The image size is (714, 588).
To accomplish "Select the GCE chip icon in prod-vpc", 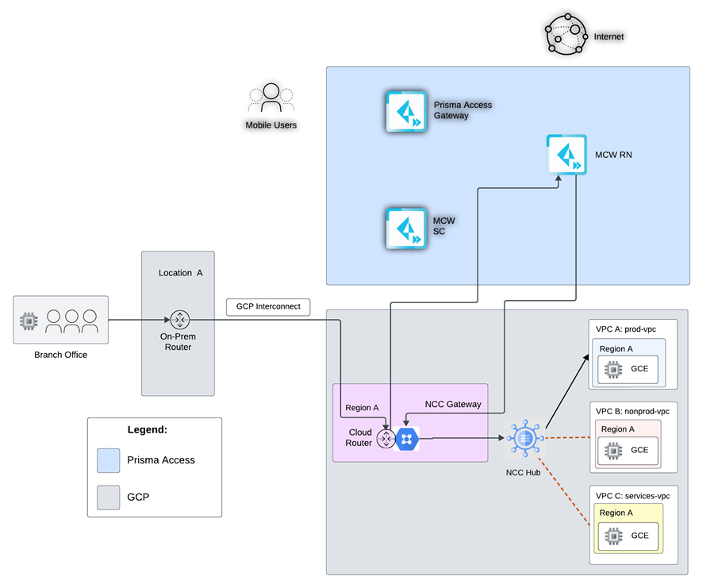I will (613, 369).
